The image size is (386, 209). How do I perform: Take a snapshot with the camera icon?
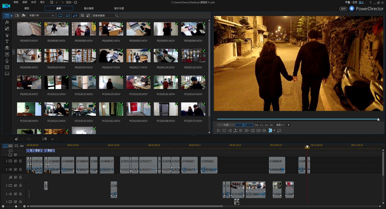(x=253, y=131)
